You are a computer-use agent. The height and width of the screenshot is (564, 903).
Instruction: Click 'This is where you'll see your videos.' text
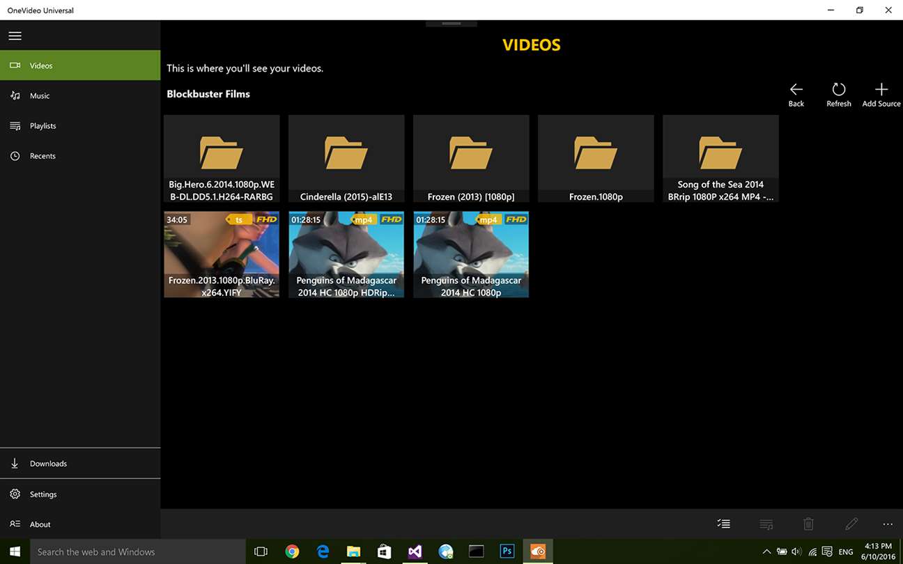point(245,68)
